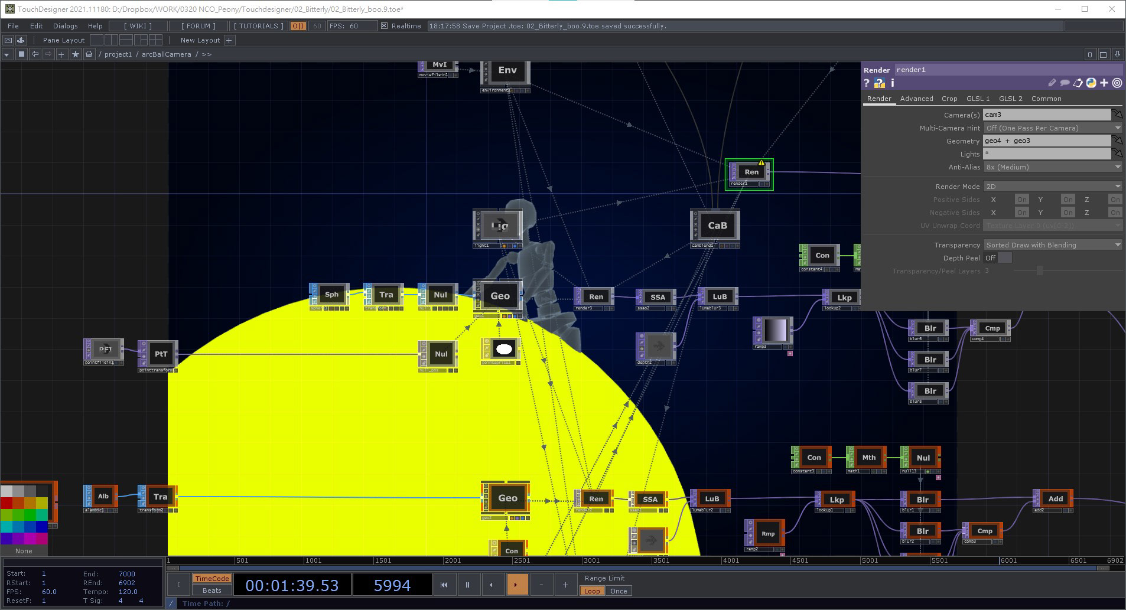
Task: Maximize pane icon at top-right of network
Action: coord(1103,54)
